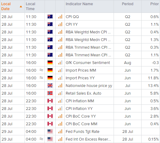Screen dimensions: 160x143
Task: Click approximate-time symbol on Fed Int On Excess Reserves row
Action: pyautogui.click(x=41, y=139)
